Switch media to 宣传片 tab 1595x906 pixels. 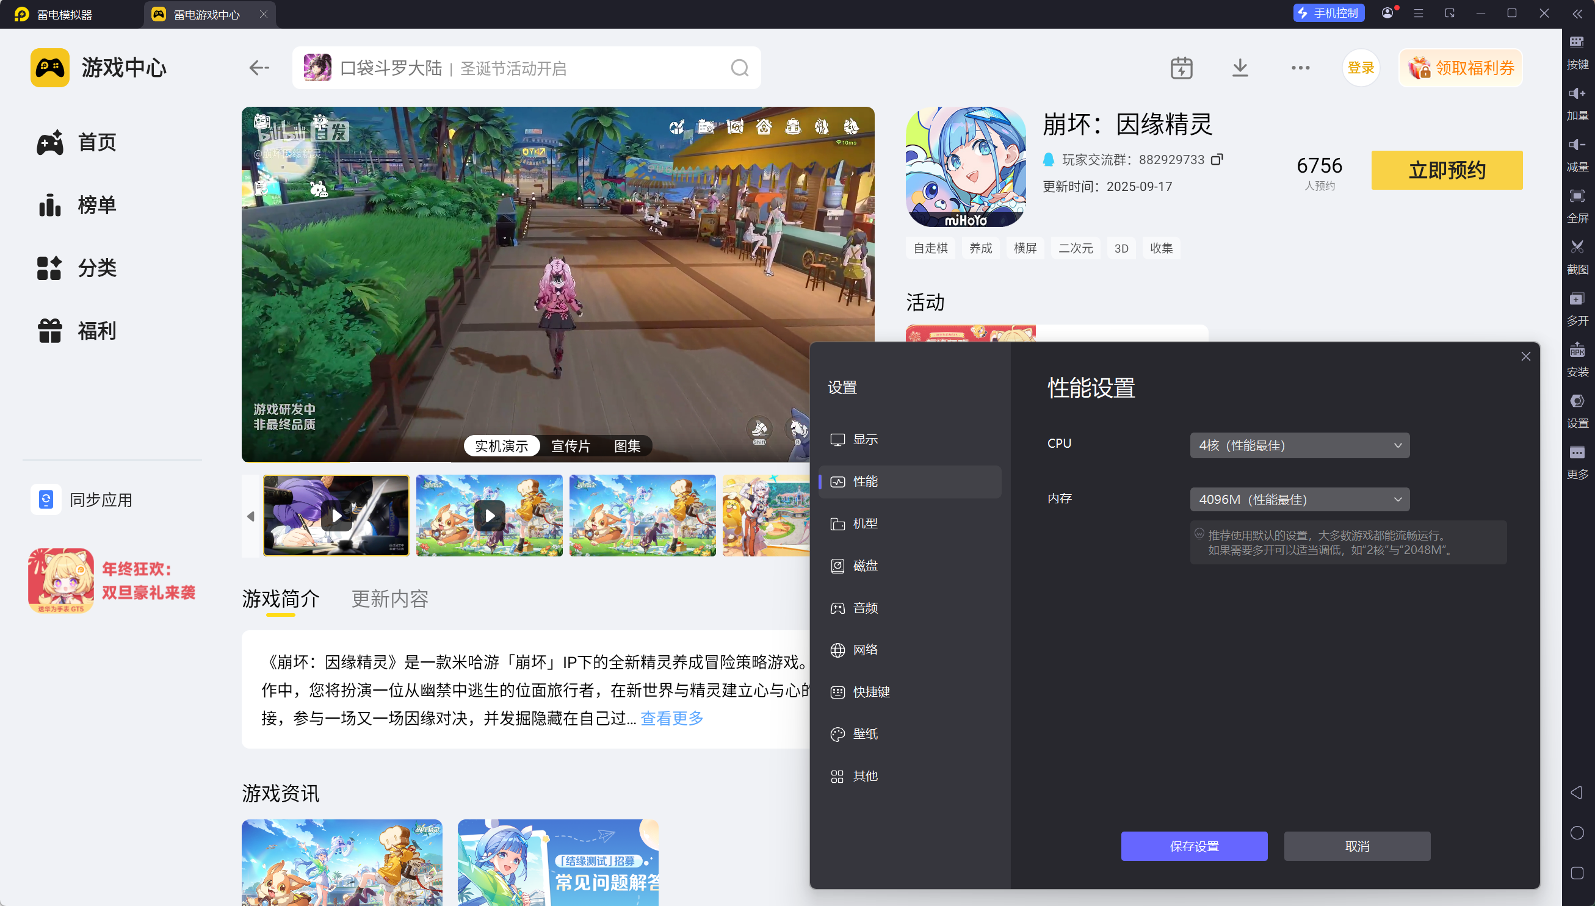[570, 446]
